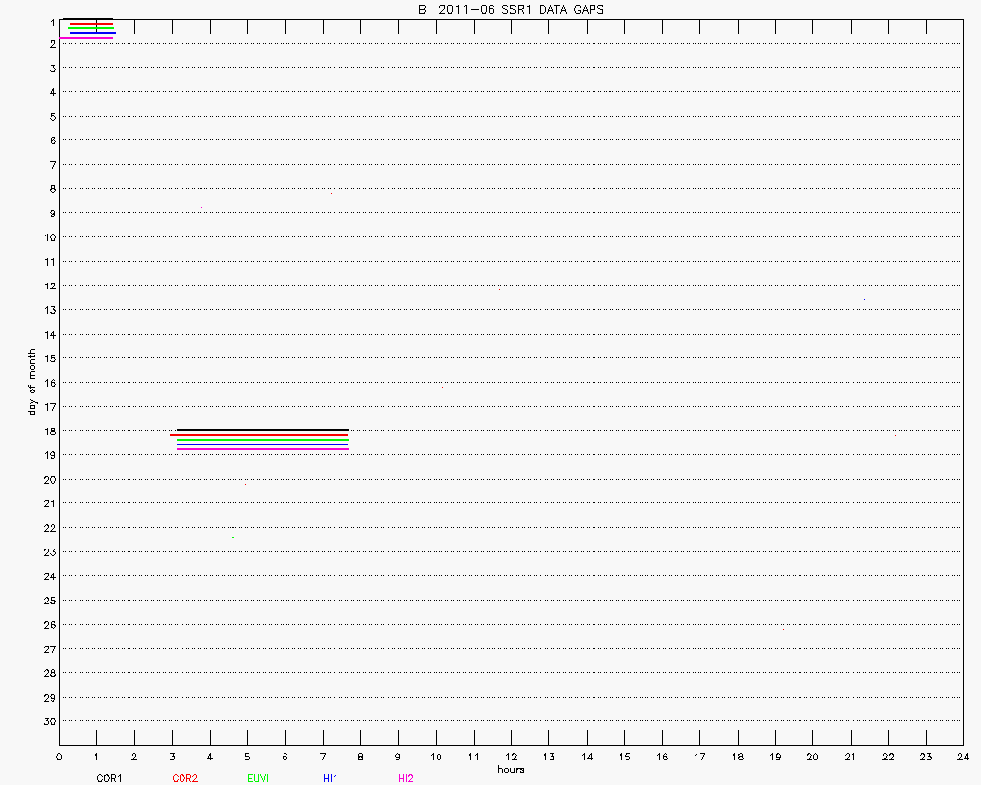981x785 pixels.
Task: Click the magenta HI2 gap bar on day 18
Action: [262, 449]
